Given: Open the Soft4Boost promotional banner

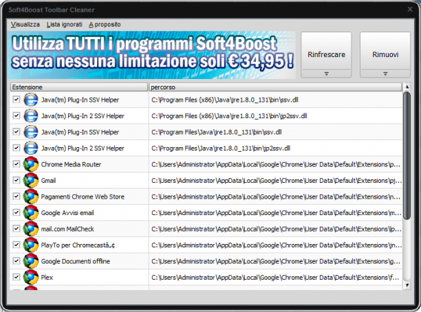Looking at the screenshot, I should click(151, 55).
